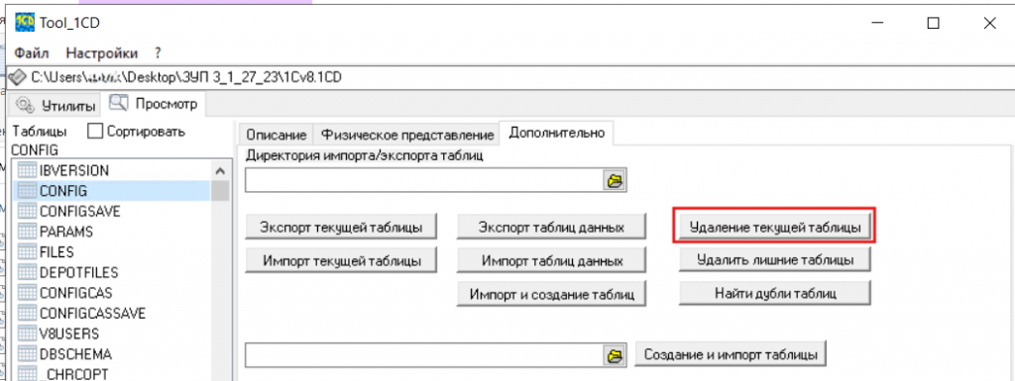Viewport: 1015px width, 381px height.
Task: Select the CONFIGCAS table name
Action: pos(75,293)
